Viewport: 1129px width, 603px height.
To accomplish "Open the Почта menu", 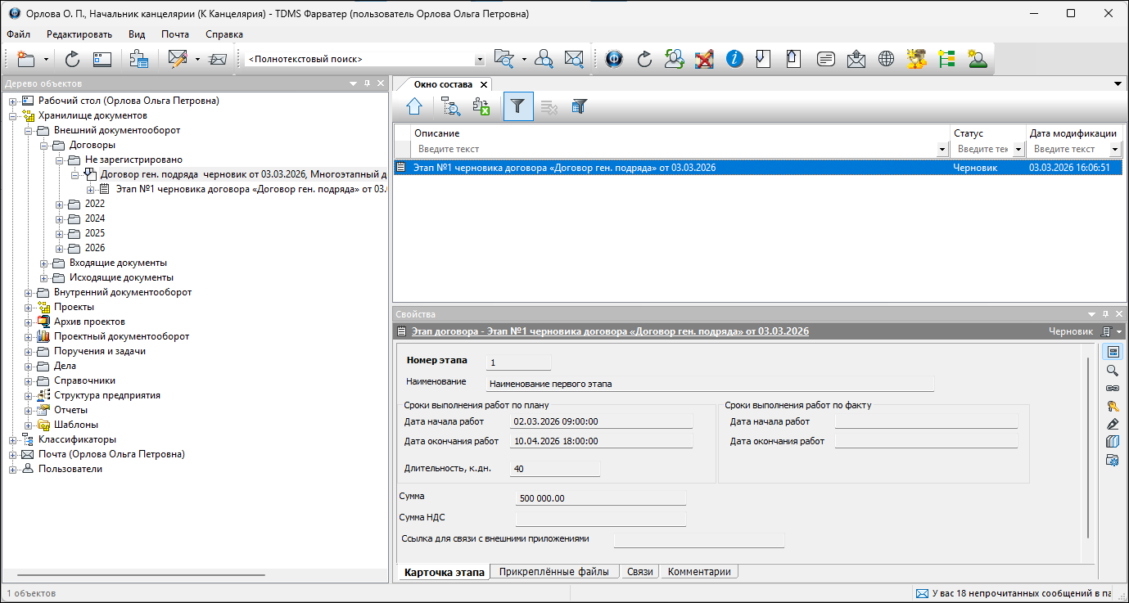I will [174, 34].
